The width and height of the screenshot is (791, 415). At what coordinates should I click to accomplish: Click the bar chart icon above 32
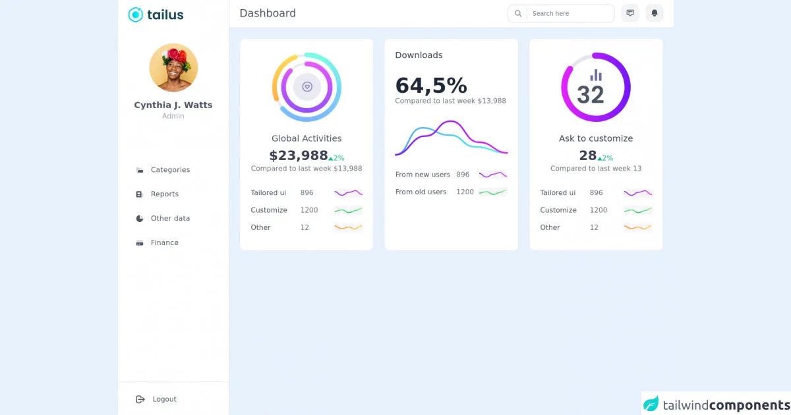(596, 75)
